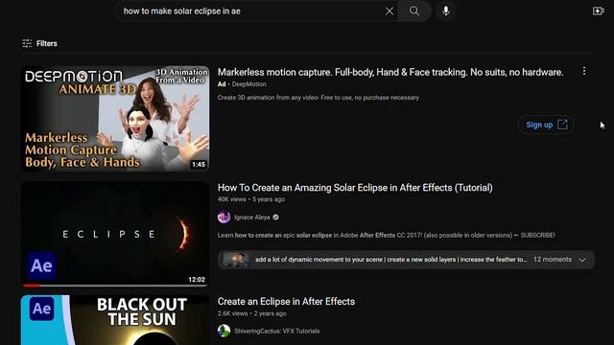Click the DeepMotion Animate 3D thumbnail
Screen dimensions: 614x345
click(115, 118)
